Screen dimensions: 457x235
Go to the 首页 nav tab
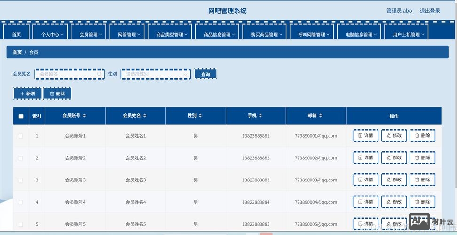(16, 32)
